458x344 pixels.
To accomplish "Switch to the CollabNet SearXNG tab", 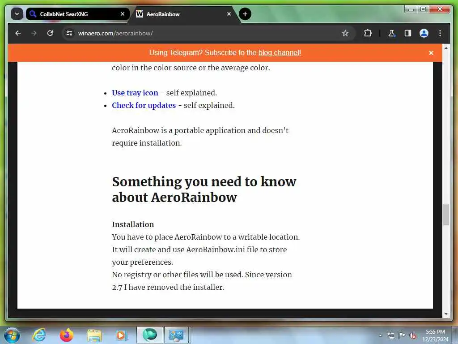I will (77, 14).
